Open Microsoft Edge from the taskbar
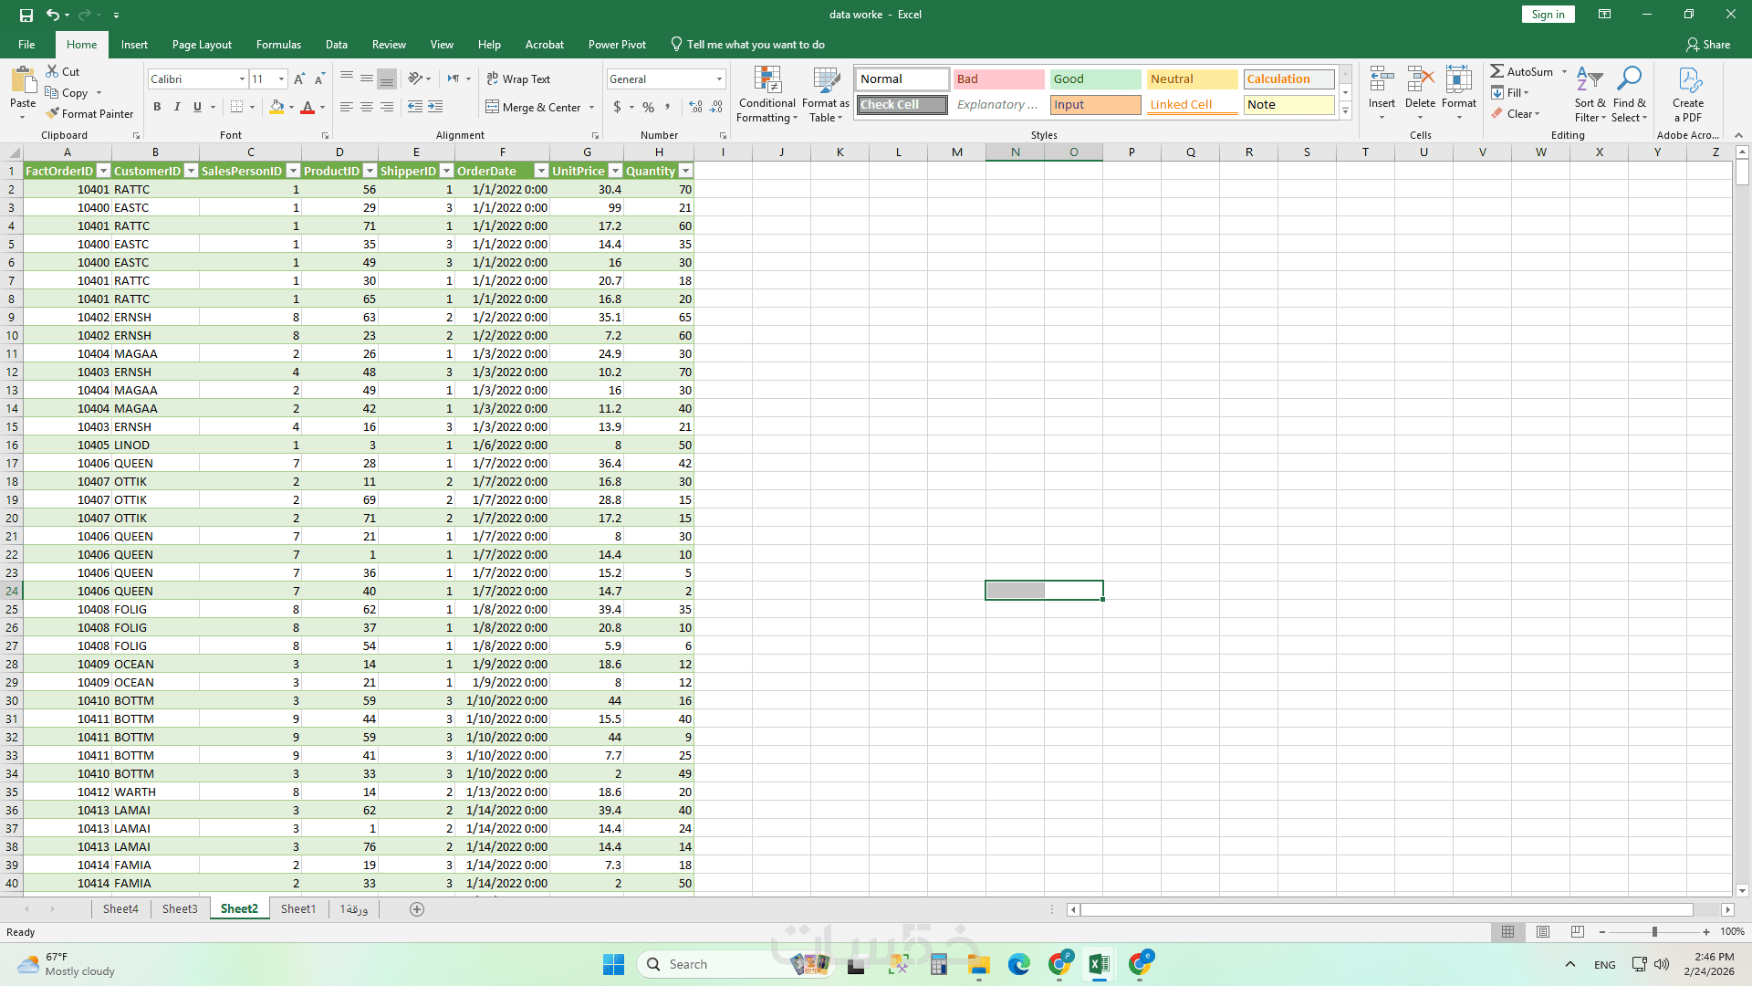 pyautogui.click(x=1018, y=964)
